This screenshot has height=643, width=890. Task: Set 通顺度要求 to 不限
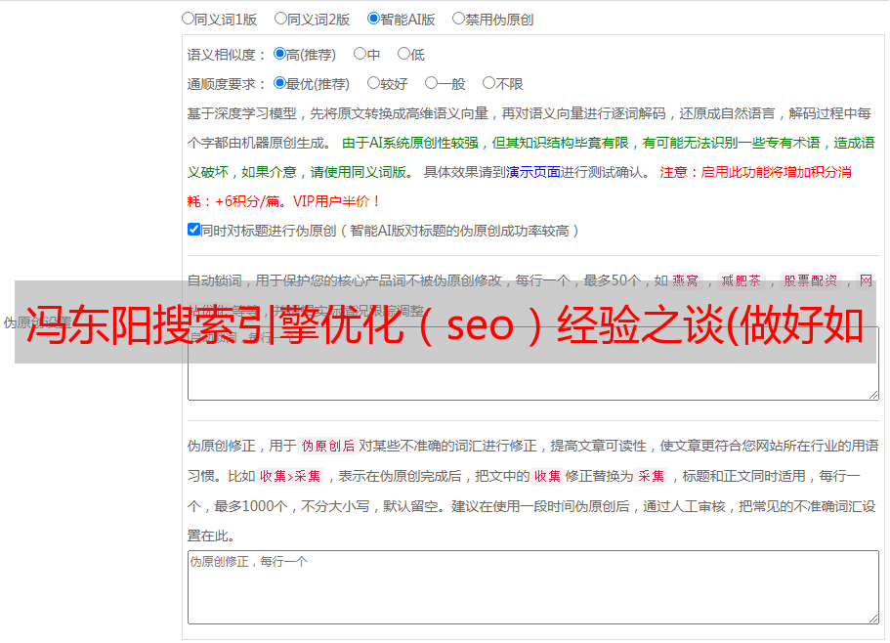coord(488,83)
